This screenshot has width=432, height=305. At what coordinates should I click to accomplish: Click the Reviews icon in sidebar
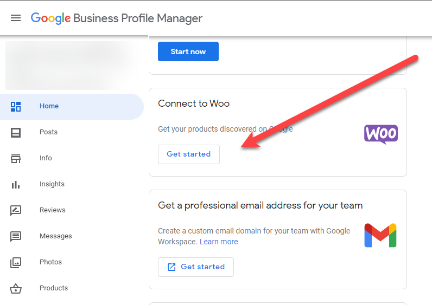(x=16, y=211)
